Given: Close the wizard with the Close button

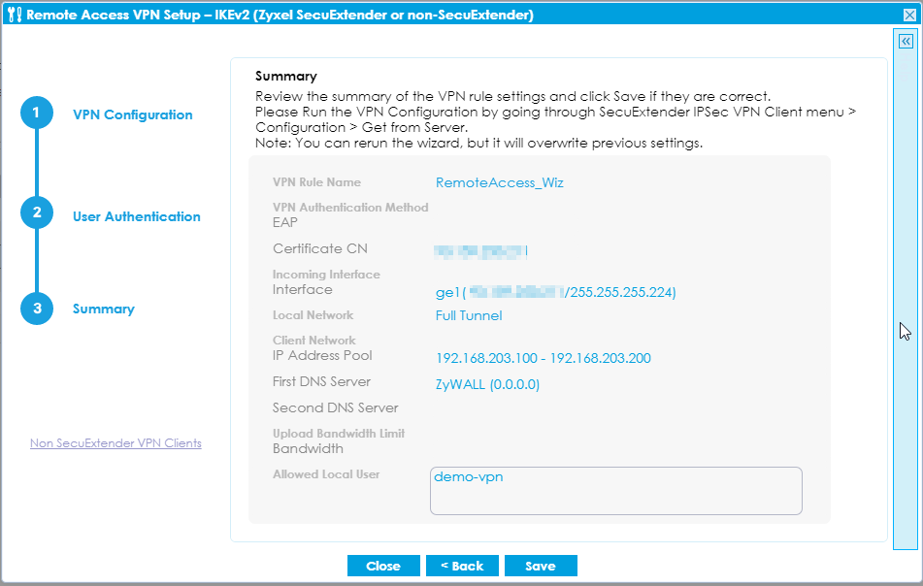Looking at the screenshot, I should point(383,566).
